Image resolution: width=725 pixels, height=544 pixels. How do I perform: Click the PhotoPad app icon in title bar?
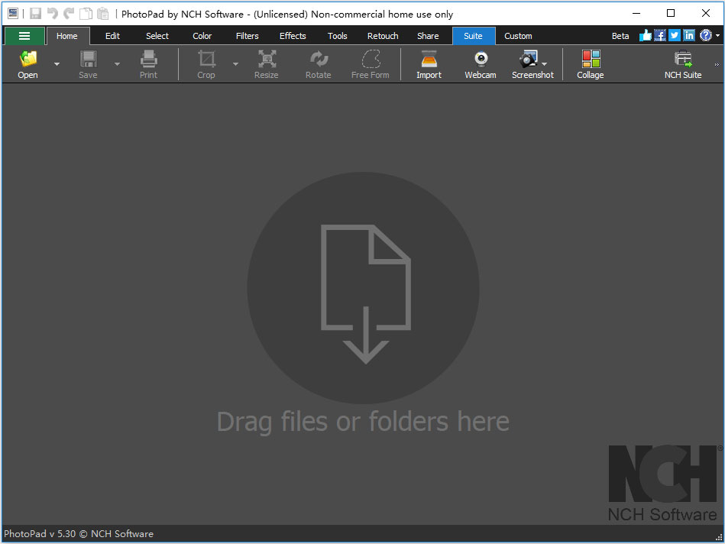(x=13, y=14)
